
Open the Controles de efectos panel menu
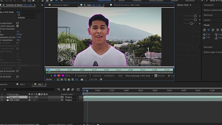tap(35, 5)
